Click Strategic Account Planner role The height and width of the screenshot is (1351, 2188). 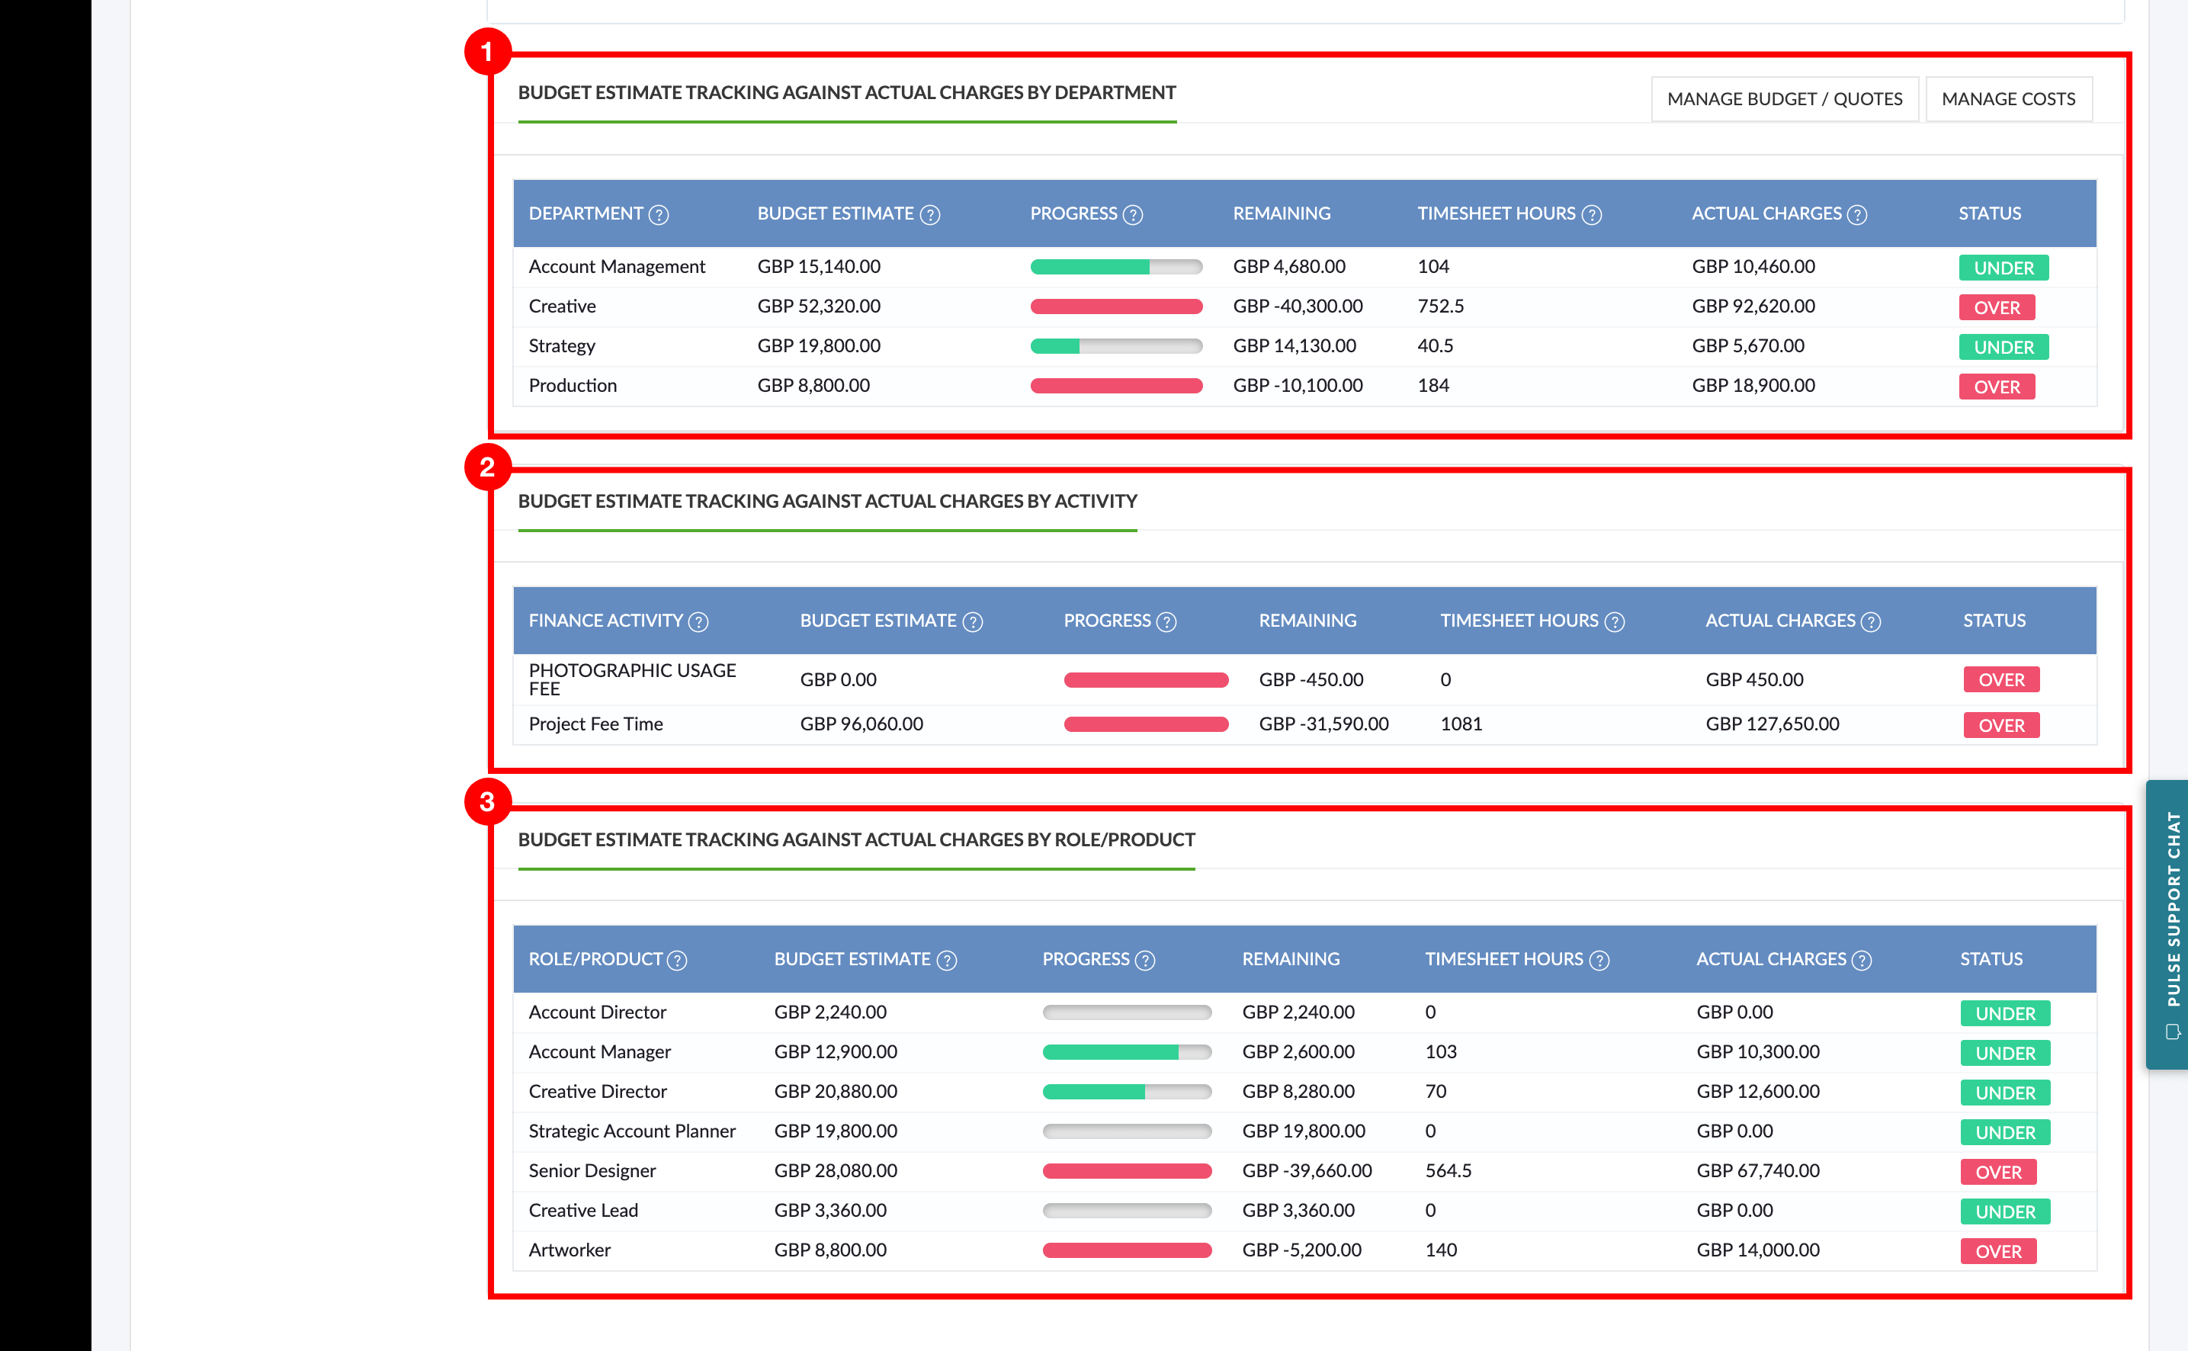[633, 1132]
